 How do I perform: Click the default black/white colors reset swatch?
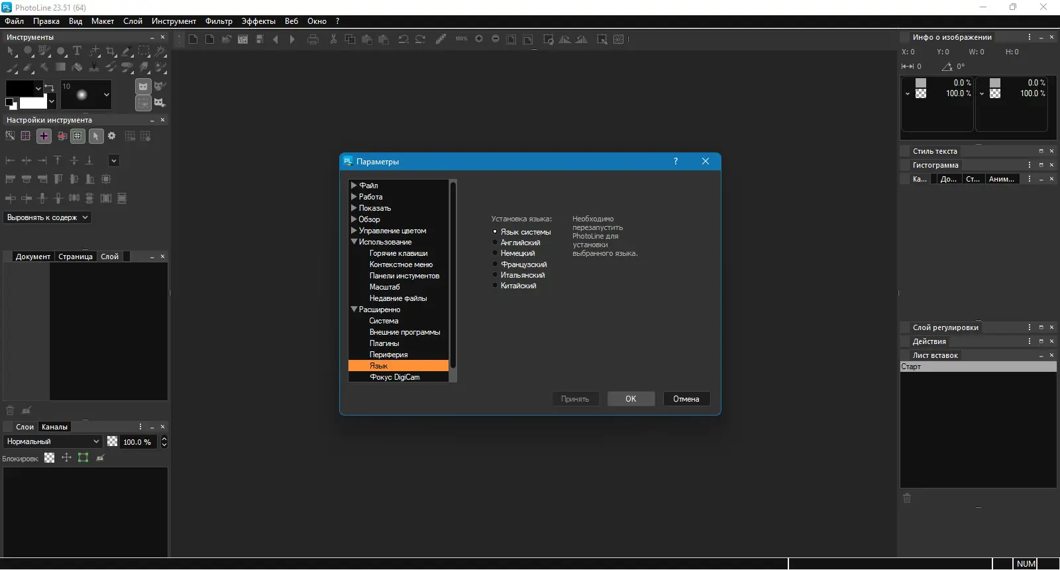tap(10, 103)
